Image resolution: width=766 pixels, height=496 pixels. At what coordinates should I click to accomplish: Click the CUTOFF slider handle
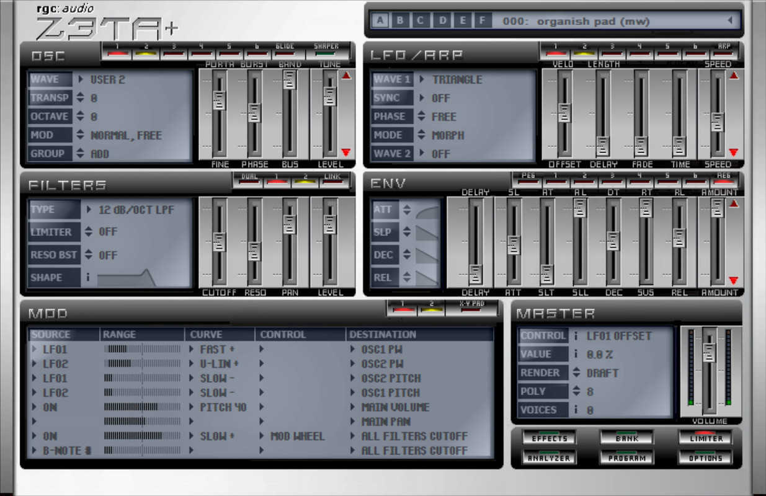pos(220,242)
